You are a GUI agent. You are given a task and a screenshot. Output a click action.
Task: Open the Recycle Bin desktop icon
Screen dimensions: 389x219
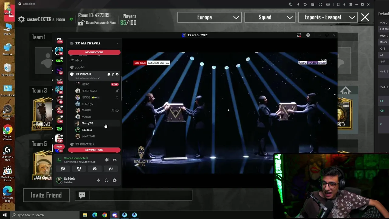tap(8, 70)
